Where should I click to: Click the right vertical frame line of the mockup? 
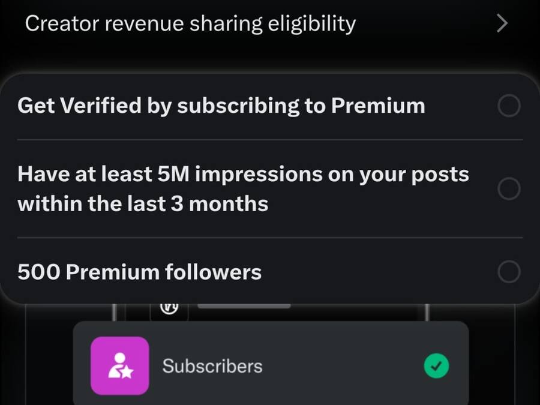tap(426, 312)
